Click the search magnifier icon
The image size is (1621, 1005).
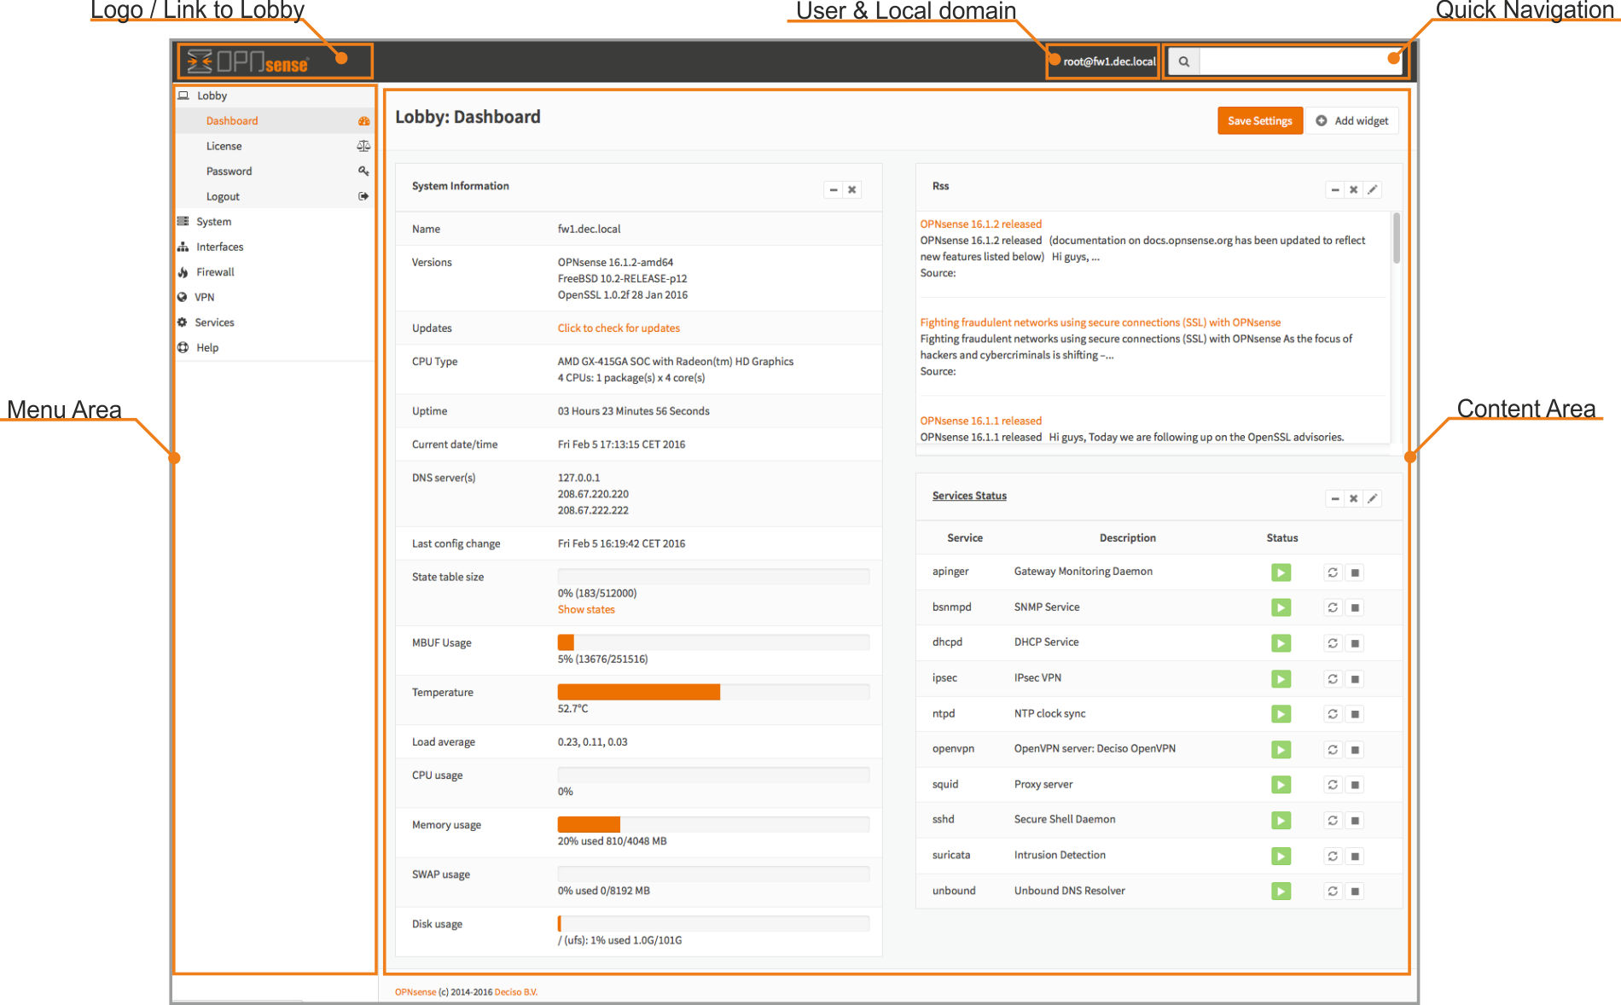1184,61
